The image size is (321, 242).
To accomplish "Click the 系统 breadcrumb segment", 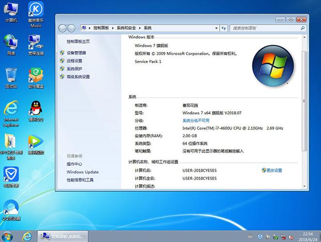I will pyautogui.click(x=147, y=28).
